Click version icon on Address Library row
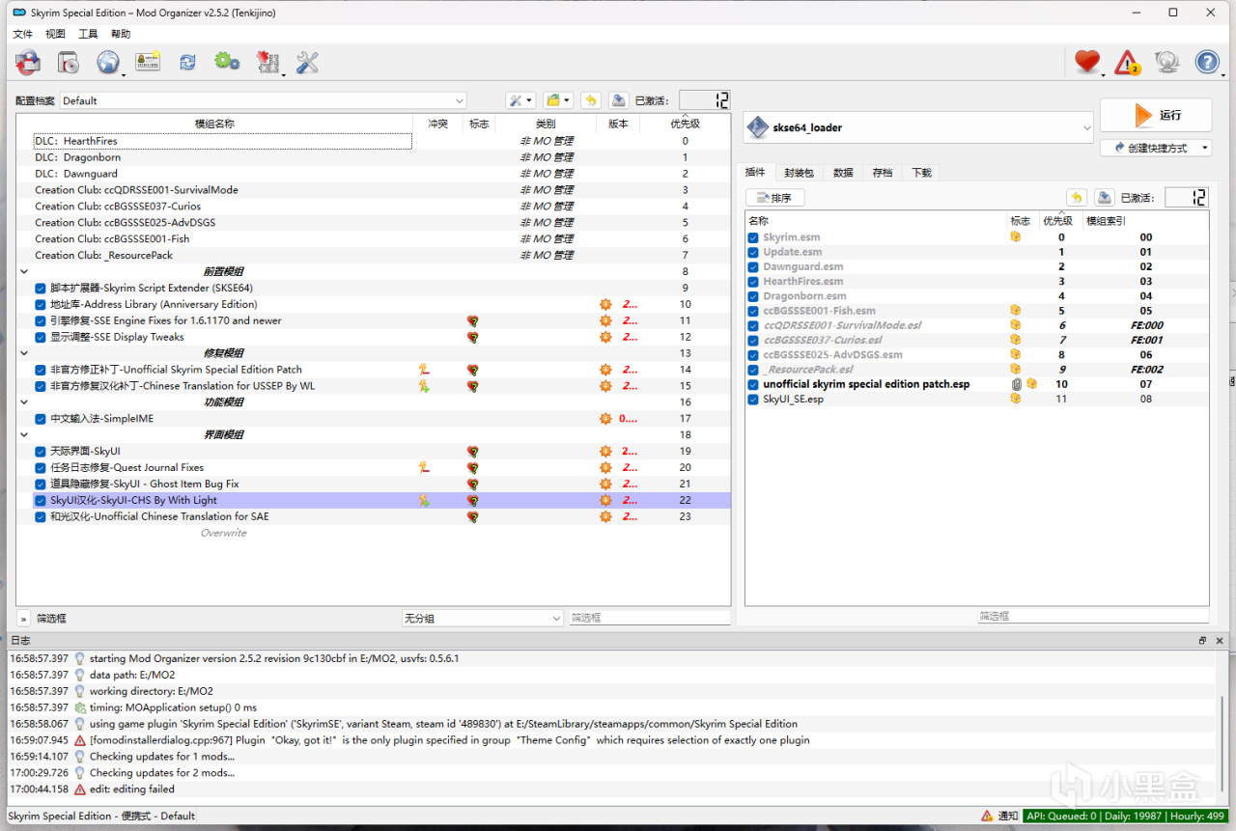This screenshot has width=1236, height=831. [605, 304]
